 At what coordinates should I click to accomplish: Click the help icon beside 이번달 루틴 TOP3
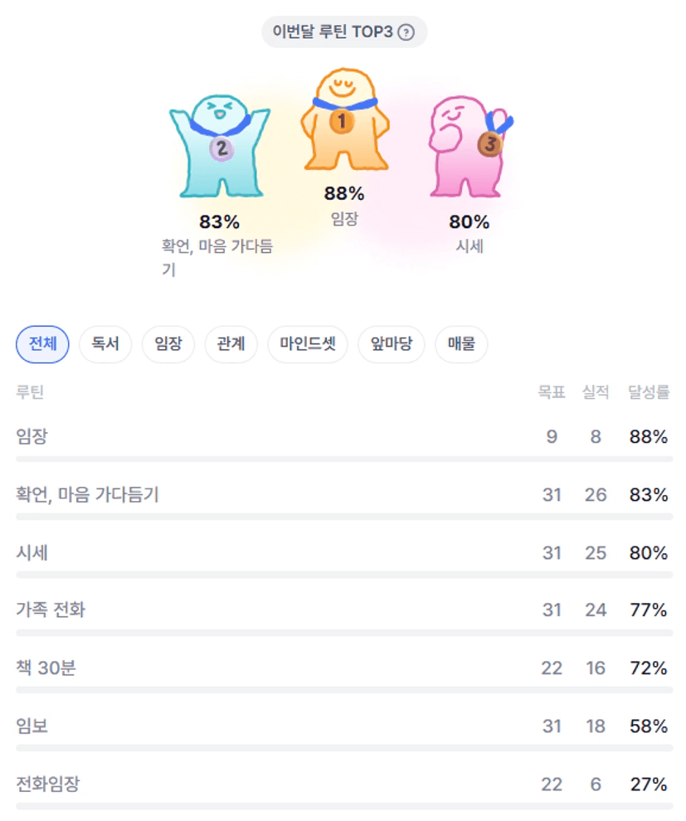[406, 33]
